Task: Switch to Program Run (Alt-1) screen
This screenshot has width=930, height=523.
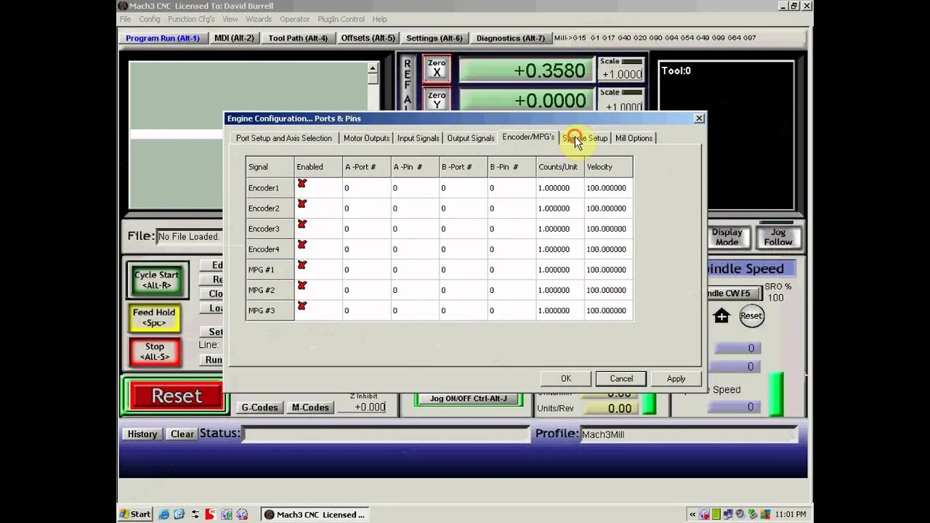Action: click(163, 38)
